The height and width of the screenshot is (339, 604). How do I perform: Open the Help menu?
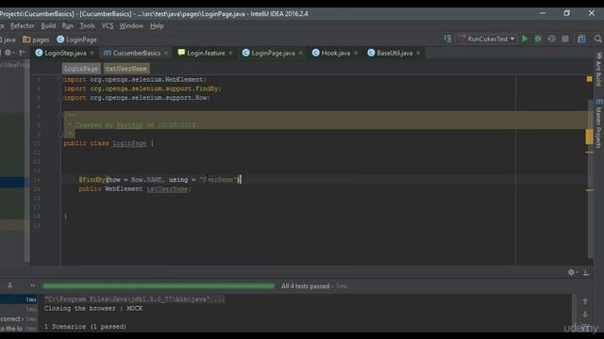(x=157, y=25)
